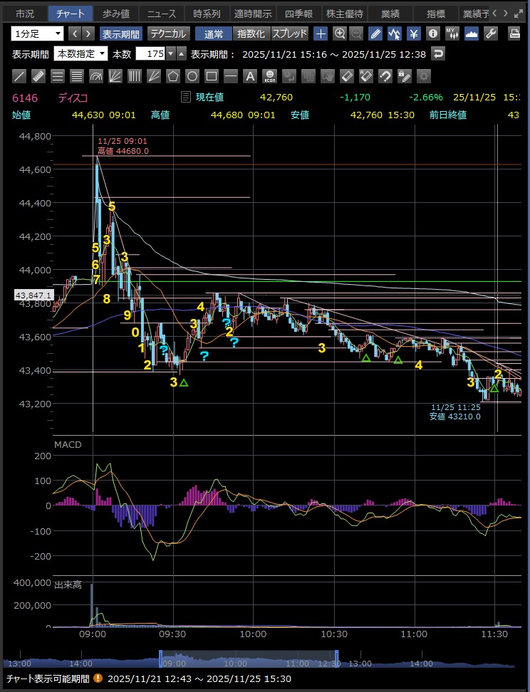Screen dimensions: 530x692
Task: Open chart settings wrench icon
Action: pyautogui.click(x=490, y=33)
